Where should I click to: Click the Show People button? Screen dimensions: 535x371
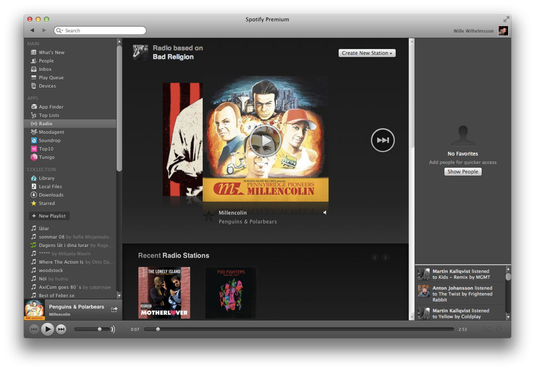tap(463, 171)
